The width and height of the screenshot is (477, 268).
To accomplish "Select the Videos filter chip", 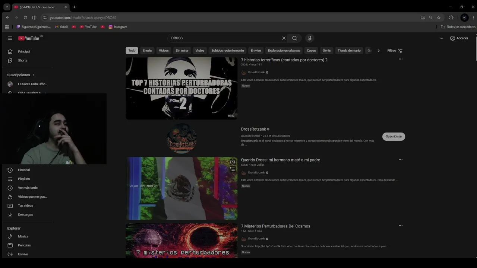I will [x=164, y=51].
